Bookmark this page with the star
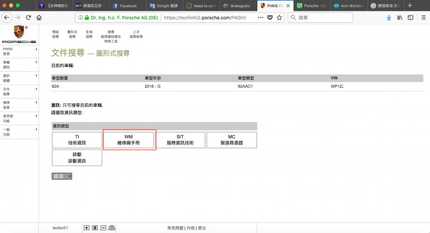Viewport: 430px width, 233px height. 279,17
